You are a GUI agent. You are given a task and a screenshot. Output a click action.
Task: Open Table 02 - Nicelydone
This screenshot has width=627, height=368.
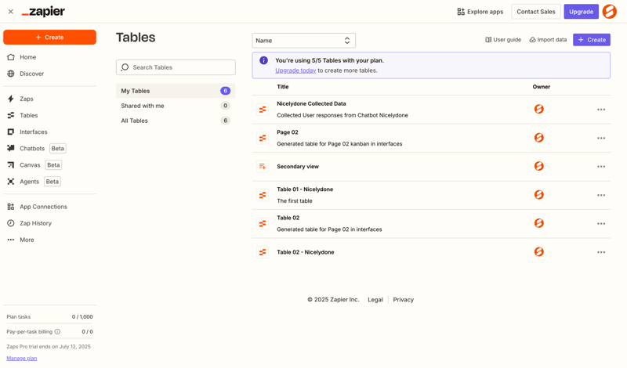point(431,252)
